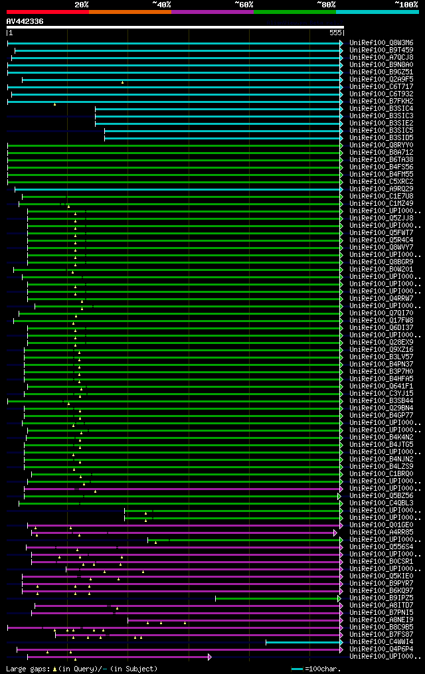
Task: Open hit UniRef100_A4RR85
Action: [382, 533]
